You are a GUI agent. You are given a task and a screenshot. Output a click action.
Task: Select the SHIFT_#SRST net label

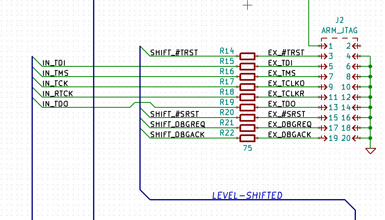coord(174,114)
